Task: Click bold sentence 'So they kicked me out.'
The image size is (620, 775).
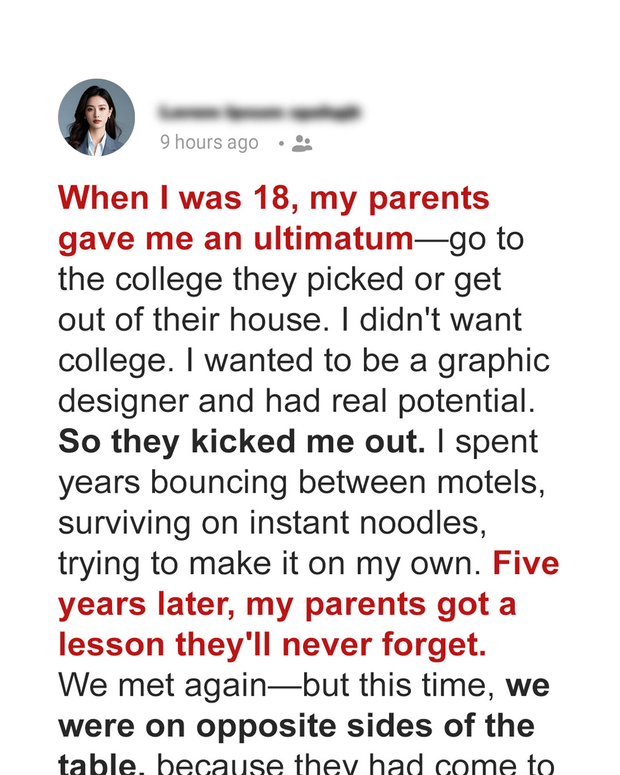Action: (x=242, y=442)
